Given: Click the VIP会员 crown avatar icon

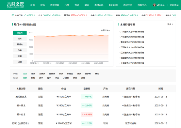Looking at the screenshot, I should coord(154,5).
